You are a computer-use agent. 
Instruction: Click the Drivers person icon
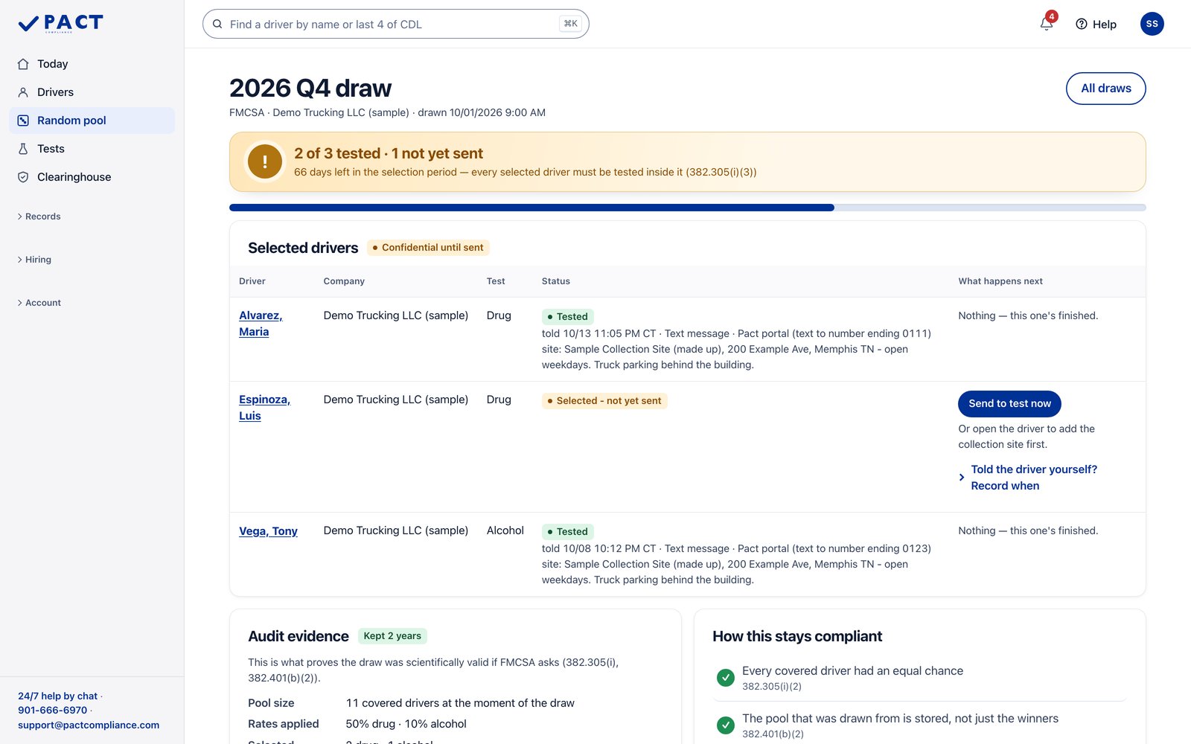tap(23, 92)
